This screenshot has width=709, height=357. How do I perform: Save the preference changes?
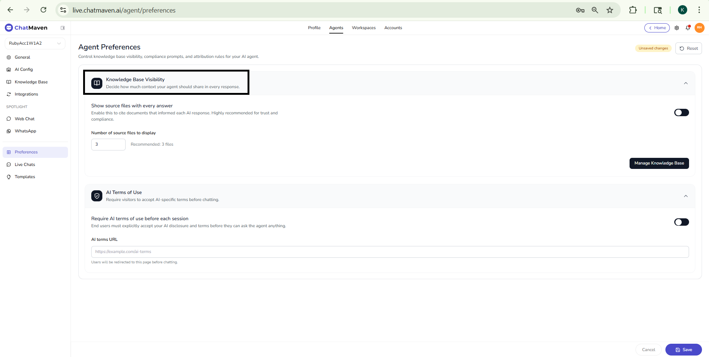[x=683, y=350]
